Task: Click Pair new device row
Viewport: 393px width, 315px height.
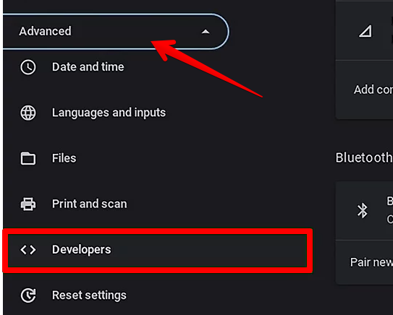Action: (x=364, y=262)
